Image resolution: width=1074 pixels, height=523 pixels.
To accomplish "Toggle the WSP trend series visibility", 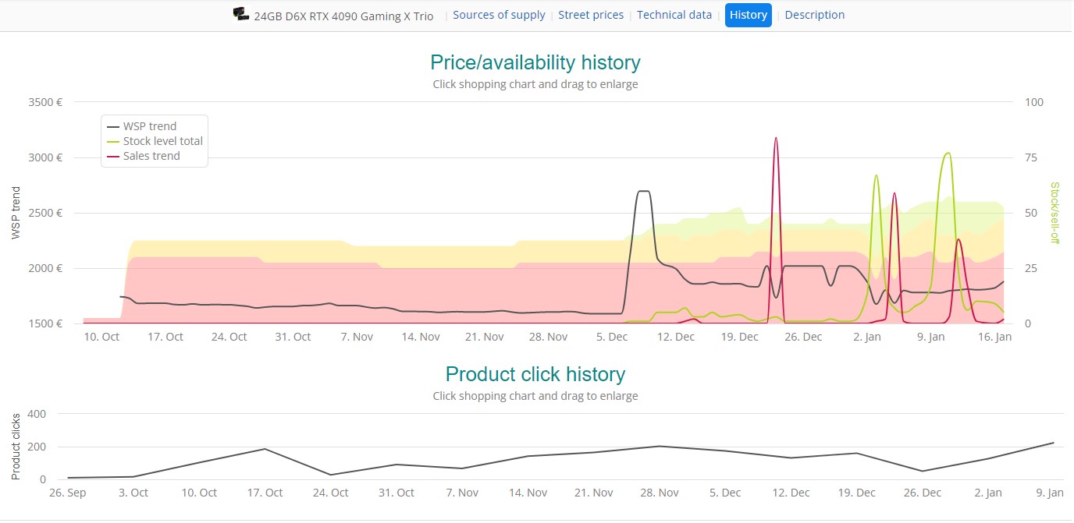I will [x=148, y=125].
